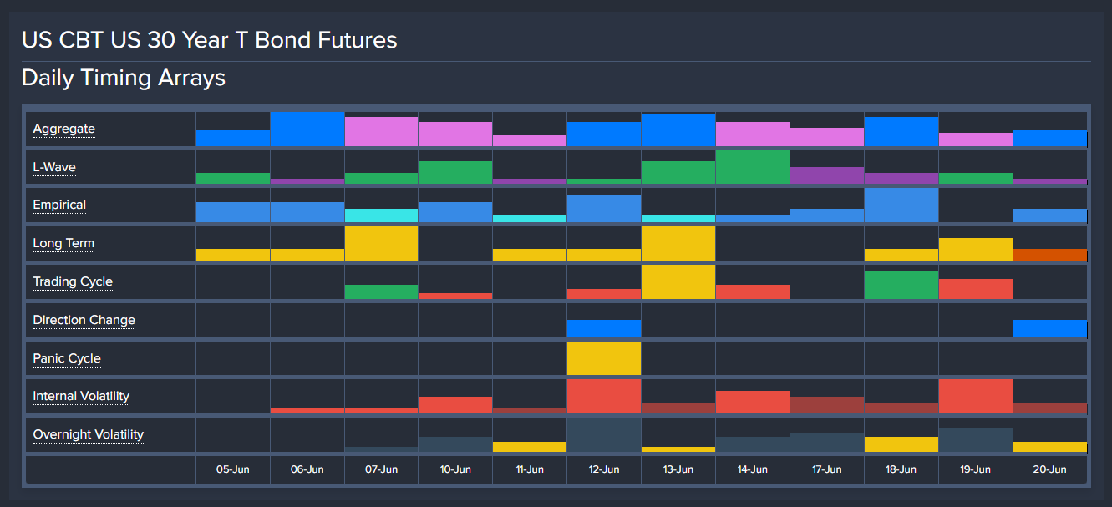Click the green Trading Cycle bar on 18-Jun

pos(901,285)
